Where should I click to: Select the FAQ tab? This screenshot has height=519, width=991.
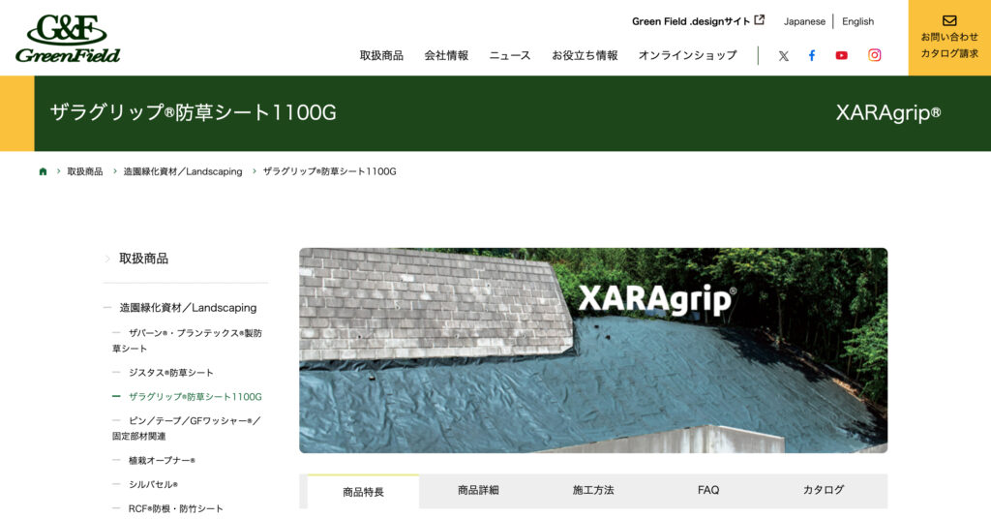[707, 491]
